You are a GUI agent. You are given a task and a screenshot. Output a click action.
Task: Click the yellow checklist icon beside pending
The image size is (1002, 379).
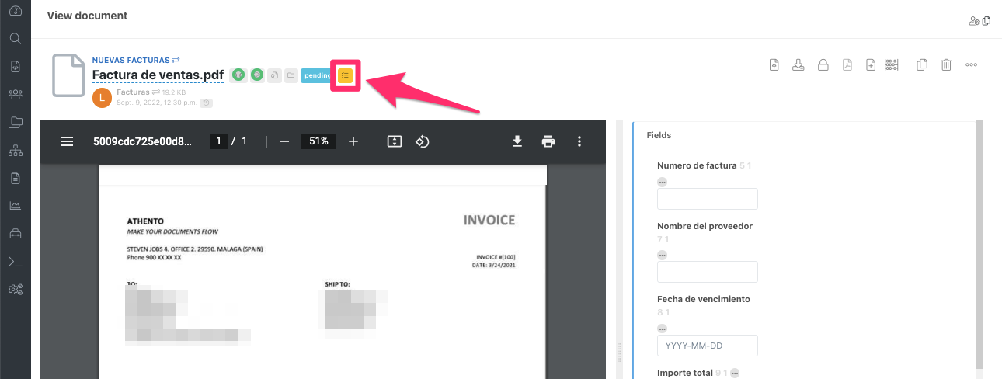pyautogui.click(x=346, y=75)
